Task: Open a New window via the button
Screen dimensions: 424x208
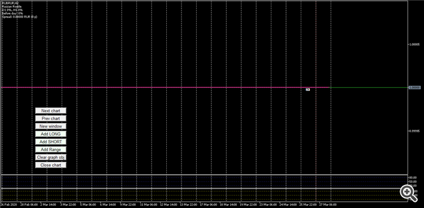Action: 50,126
